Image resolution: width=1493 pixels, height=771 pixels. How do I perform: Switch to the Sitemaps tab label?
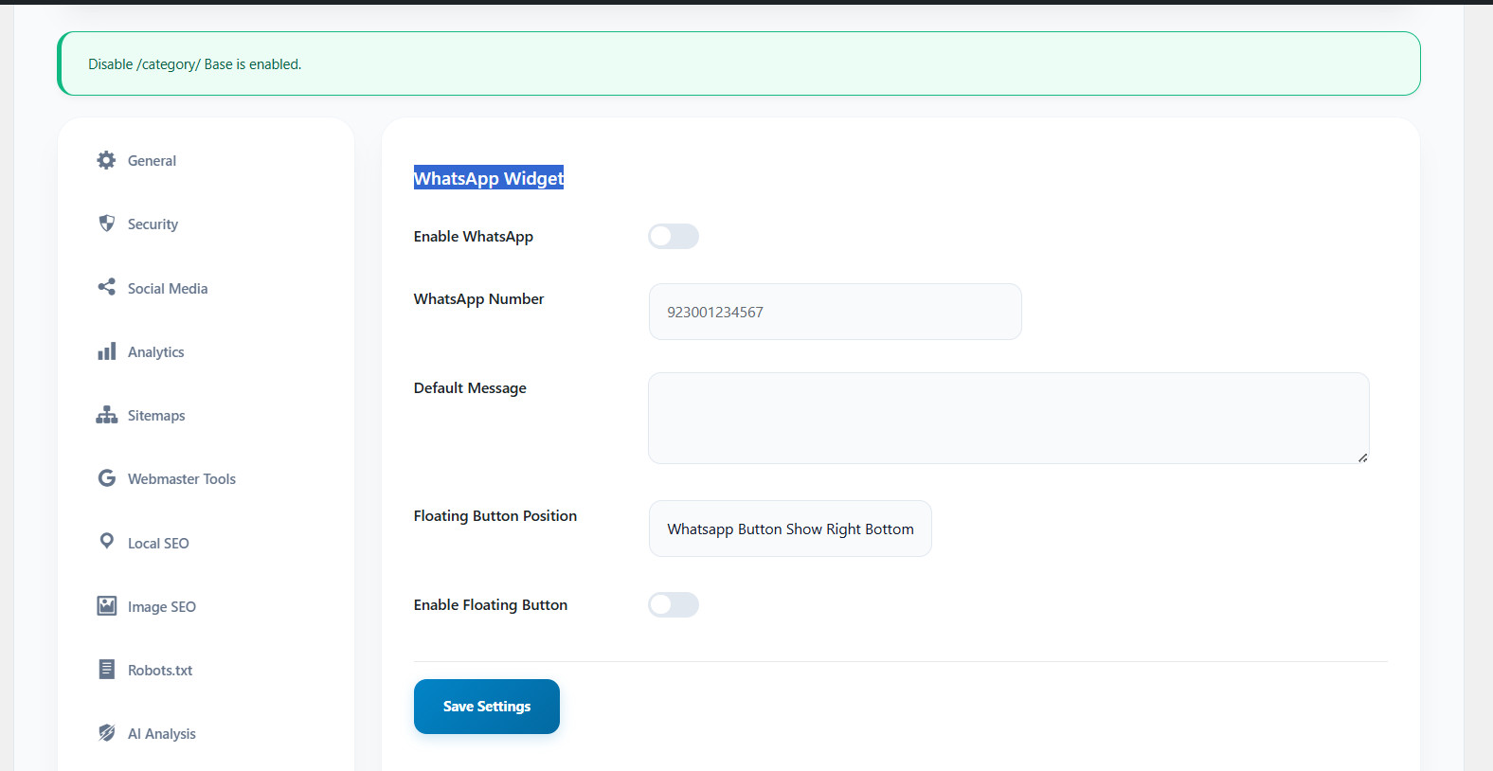156,416
